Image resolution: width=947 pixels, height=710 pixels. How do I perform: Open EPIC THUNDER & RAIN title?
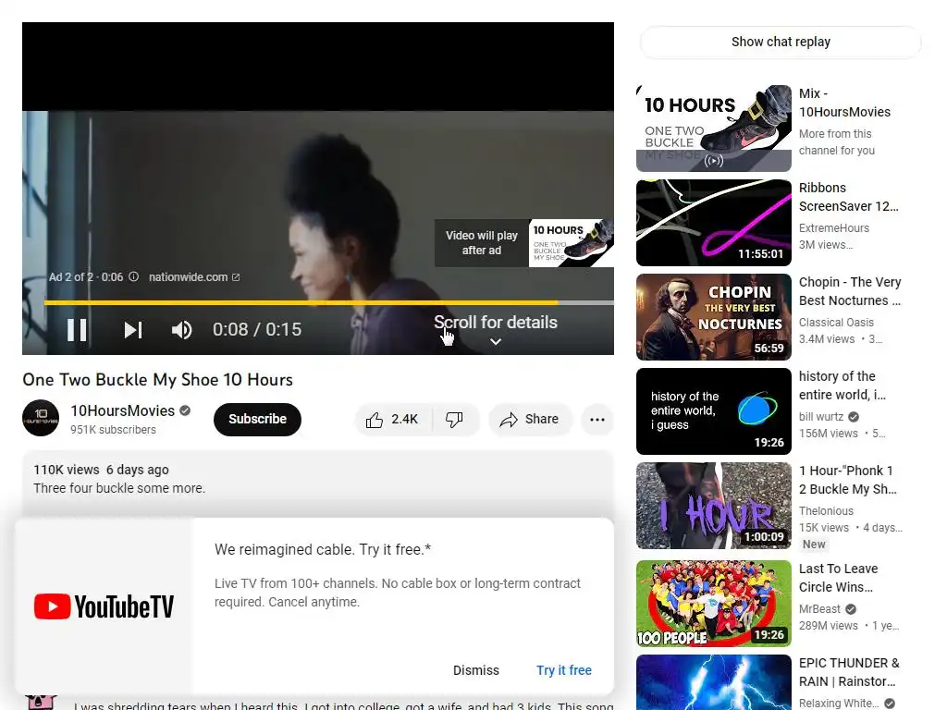[849, 672]
